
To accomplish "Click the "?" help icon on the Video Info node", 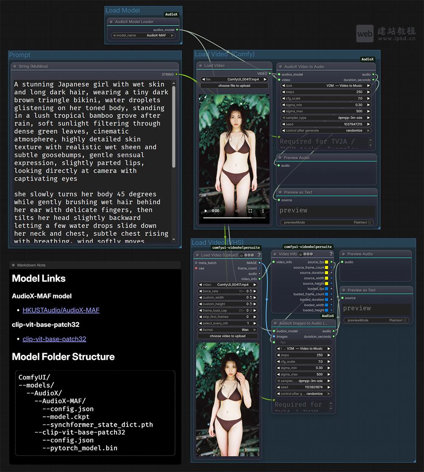I will pos(331,254).
